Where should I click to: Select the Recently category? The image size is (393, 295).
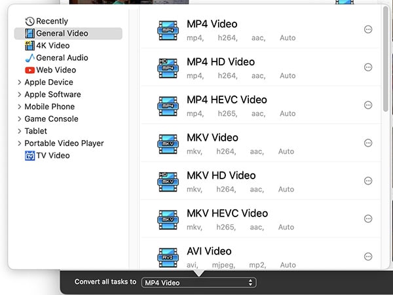(x=52, y=22)
